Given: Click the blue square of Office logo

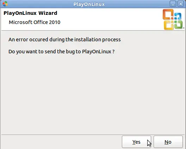Looking at the screenshot, I should pos(178,16).
